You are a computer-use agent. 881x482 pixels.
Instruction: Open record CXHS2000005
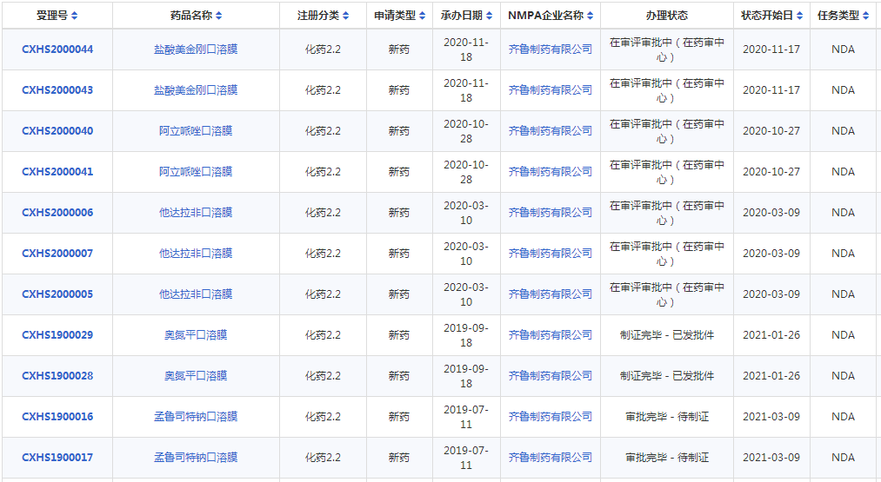[x=57, y=294]
